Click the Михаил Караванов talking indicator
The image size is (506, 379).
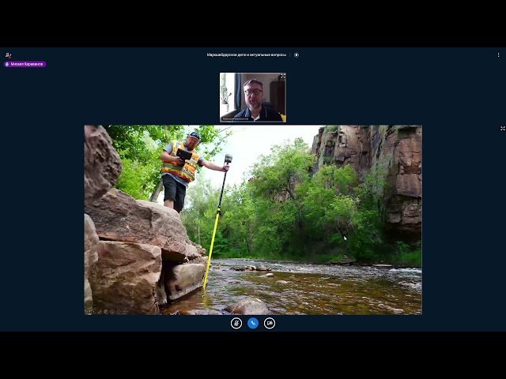pos(25,64)
